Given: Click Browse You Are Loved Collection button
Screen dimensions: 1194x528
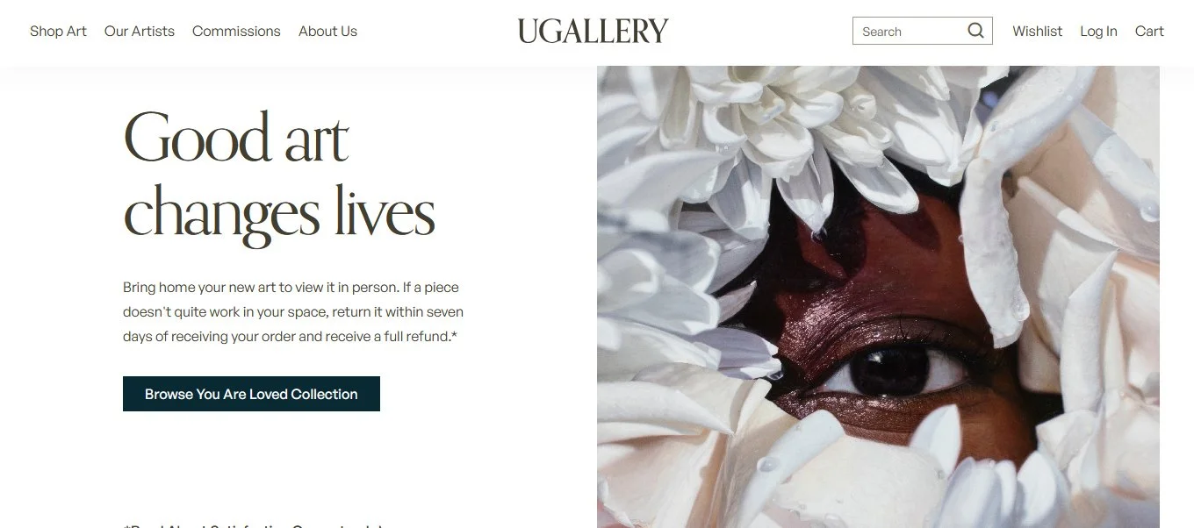Looking at the screenshot, I should click(251, 394).
